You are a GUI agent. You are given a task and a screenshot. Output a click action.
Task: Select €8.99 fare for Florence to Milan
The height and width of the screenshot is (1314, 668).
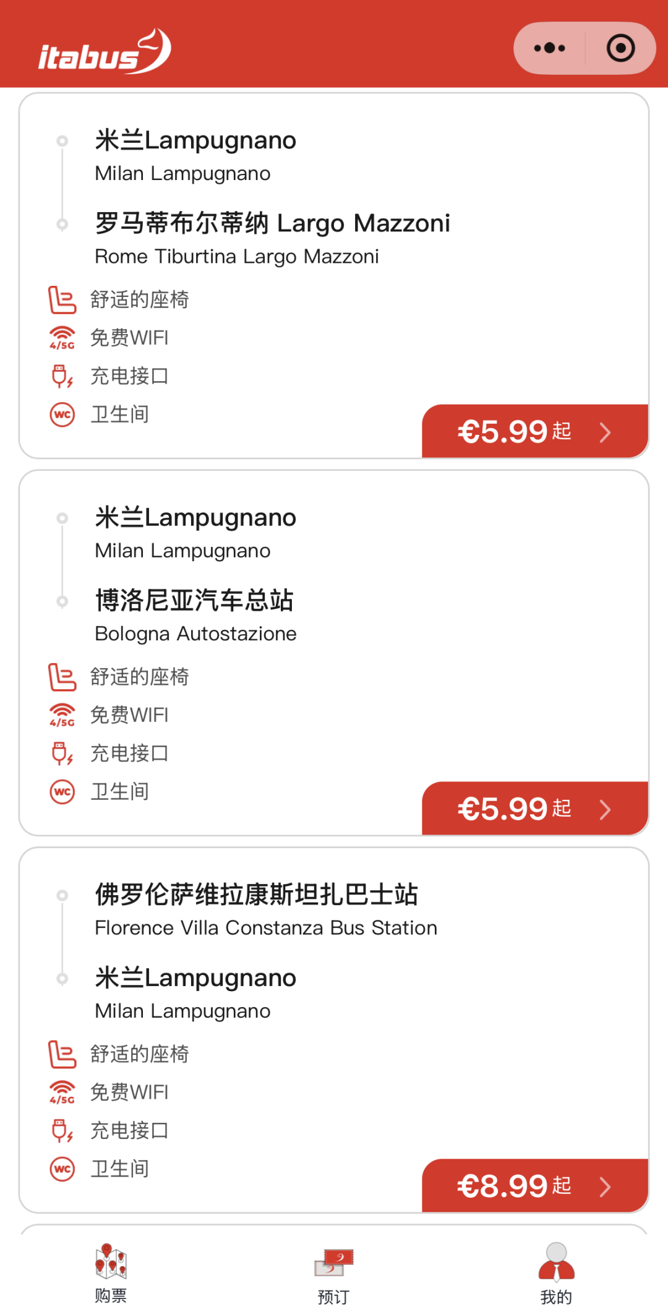pos(513,1186)
